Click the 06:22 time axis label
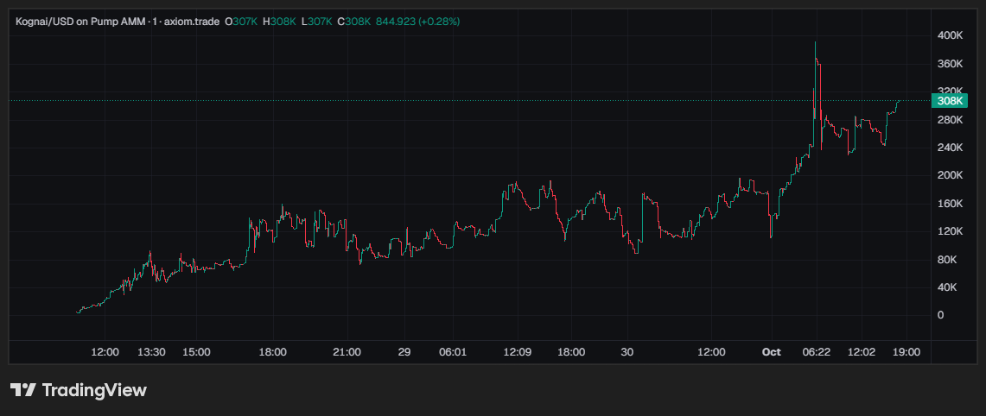Viewport: 986px width, 416px height. [817, 352]
